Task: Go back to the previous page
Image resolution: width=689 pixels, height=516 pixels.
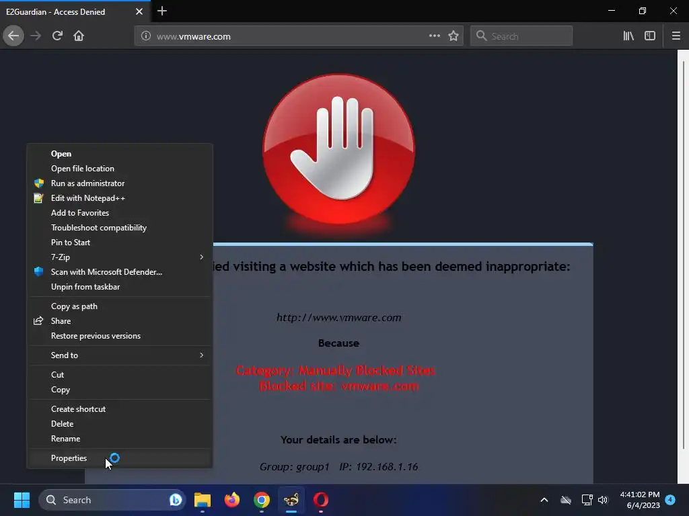Action: pos(13,36)
